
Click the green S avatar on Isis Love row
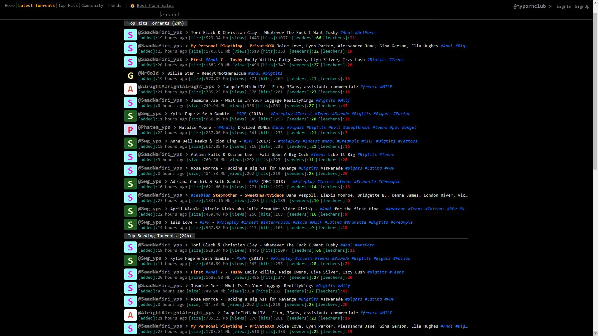point(131,225)
